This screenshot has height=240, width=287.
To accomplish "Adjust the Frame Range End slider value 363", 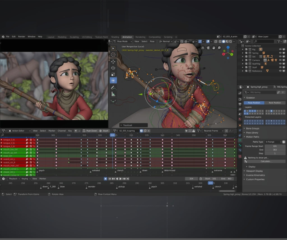I will pos(275,150).
